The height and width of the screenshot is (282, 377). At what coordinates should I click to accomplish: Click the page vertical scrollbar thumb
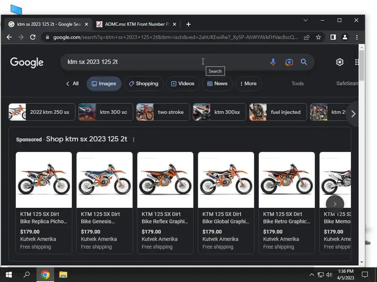pos(362,65)
